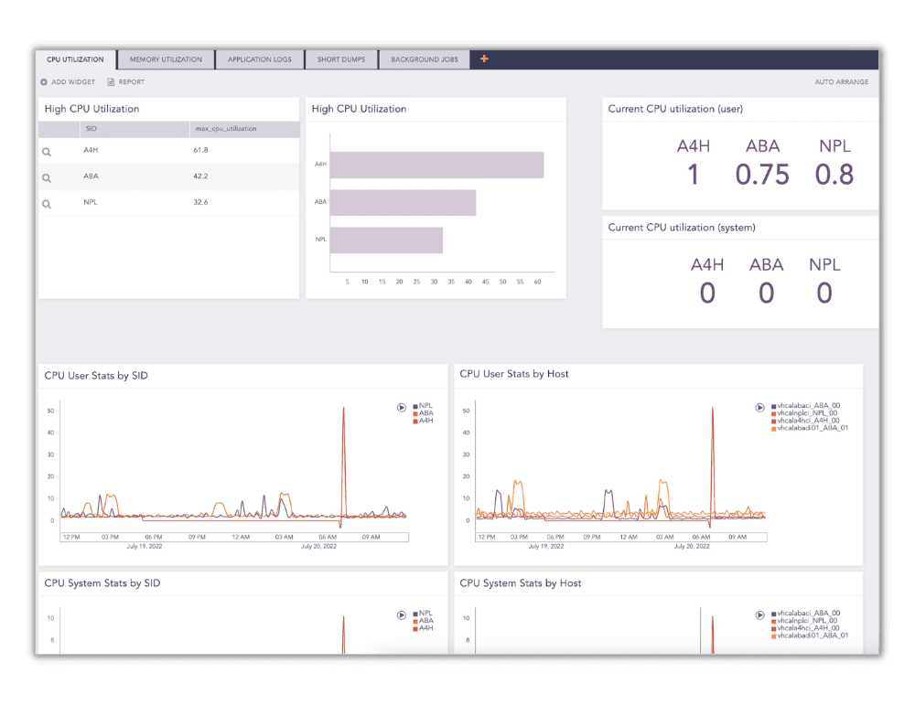Viewport: 915px width, 705px height.
Task: Click the Current CPU utilization (user) title
Action: tap(675, 109)
